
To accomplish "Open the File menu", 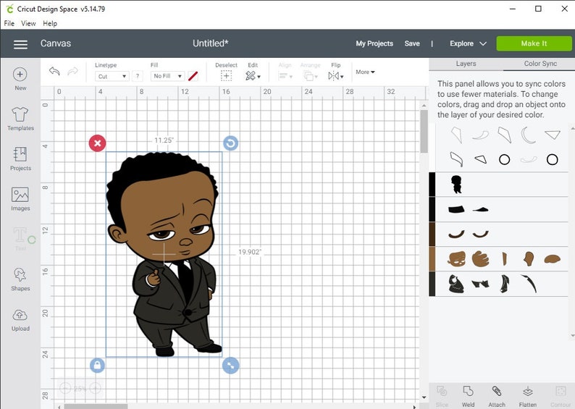I will [x=9, y=23].
